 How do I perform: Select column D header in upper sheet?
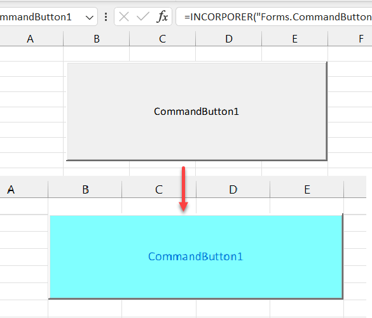[x=229, y=39]
